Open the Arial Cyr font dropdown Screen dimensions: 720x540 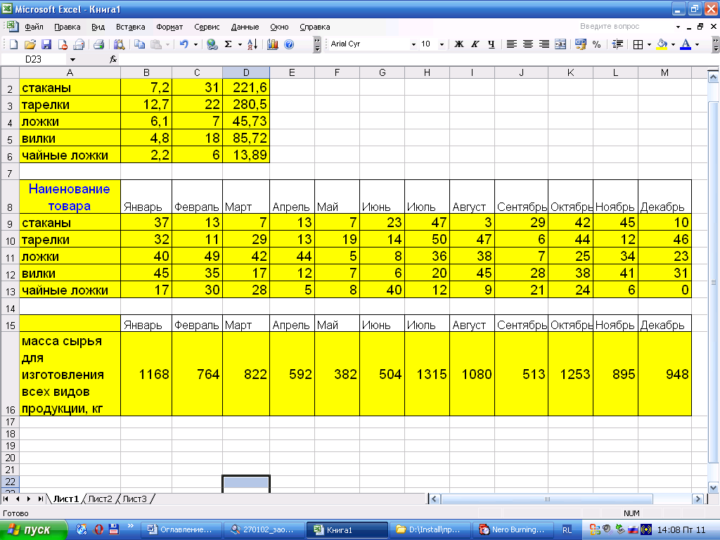point(413,44)
